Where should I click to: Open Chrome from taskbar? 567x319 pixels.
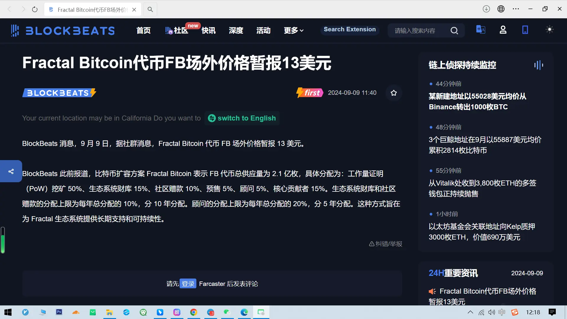[x=193, y=312]
